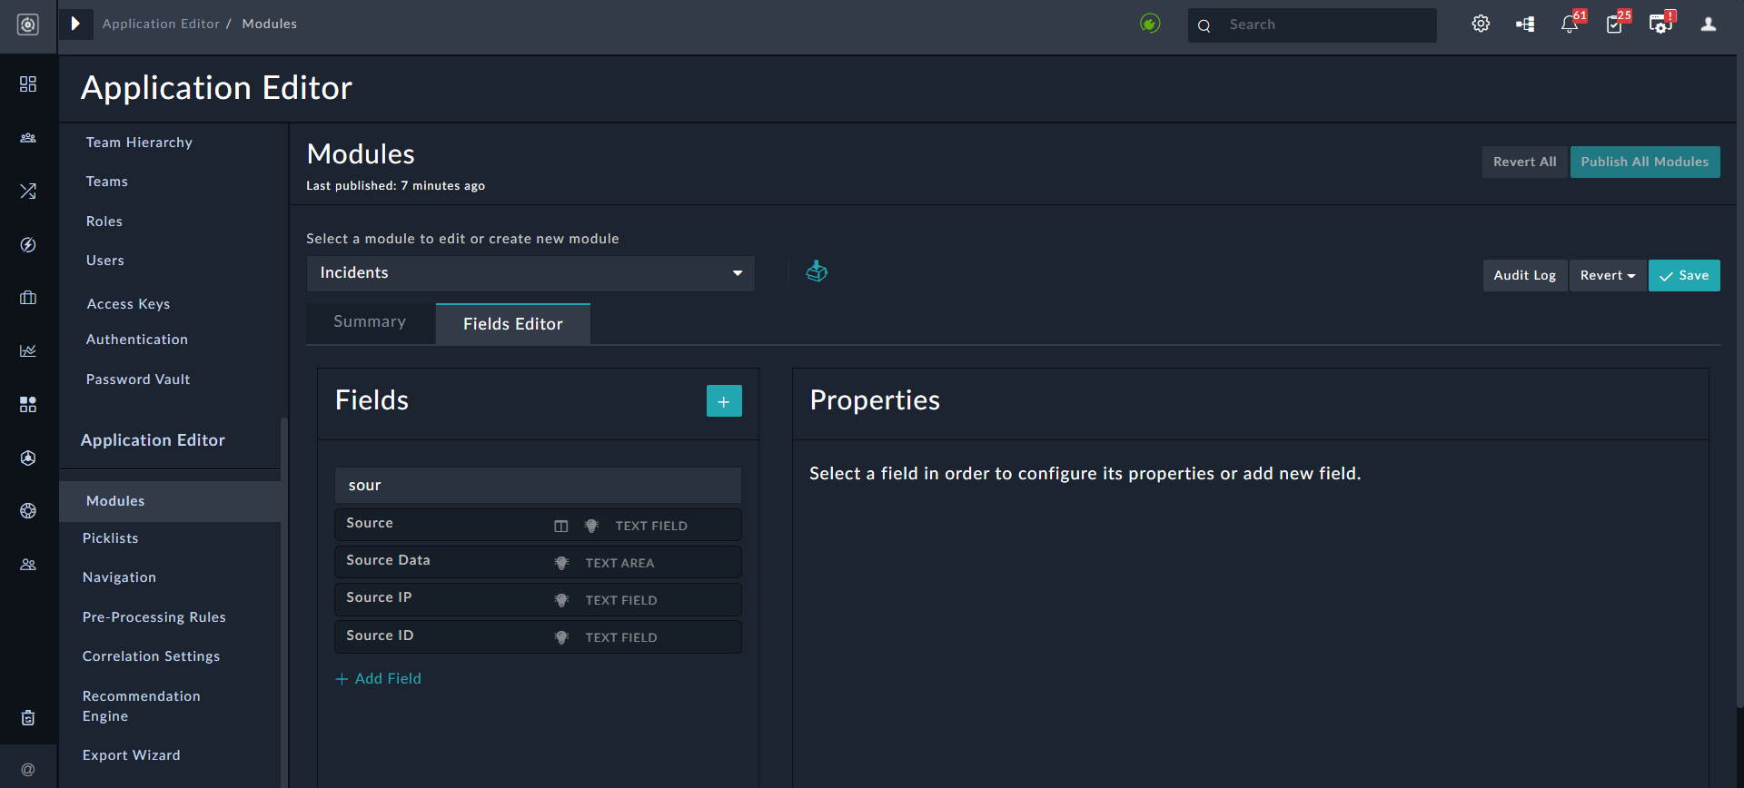Click Application Editor breadcrumb link

[161, 24]
